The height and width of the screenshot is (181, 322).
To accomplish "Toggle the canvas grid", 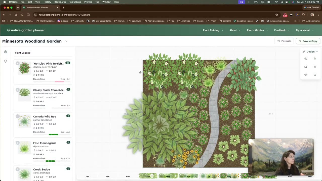I will (x=315, y=67).
